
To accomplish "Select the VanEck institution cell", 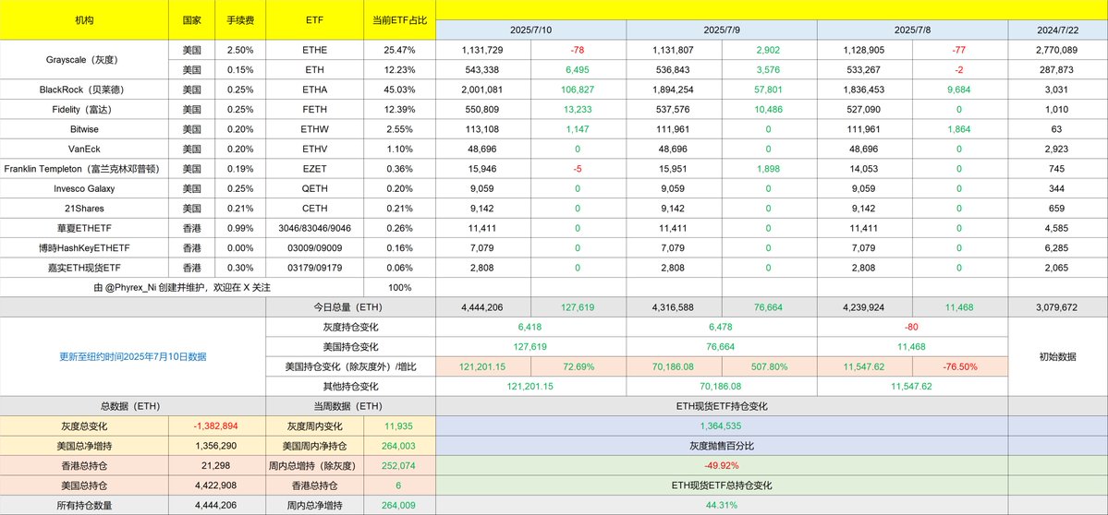I will pos(84,149).
